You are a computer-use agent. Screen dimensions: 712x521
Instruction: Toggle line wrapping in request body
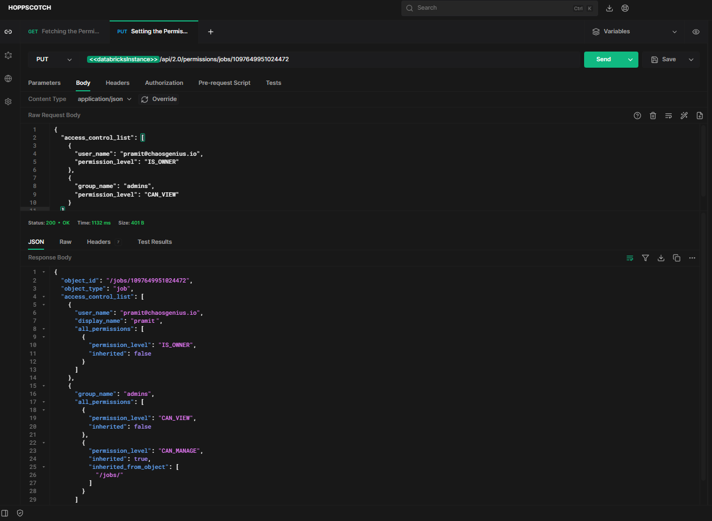click(668, 115)
